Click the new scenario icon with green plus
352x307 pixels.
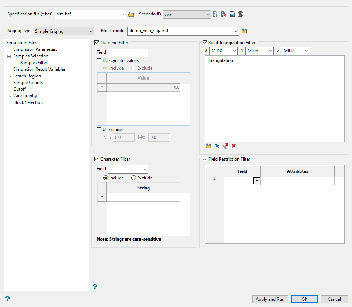(x=215, y=14)
